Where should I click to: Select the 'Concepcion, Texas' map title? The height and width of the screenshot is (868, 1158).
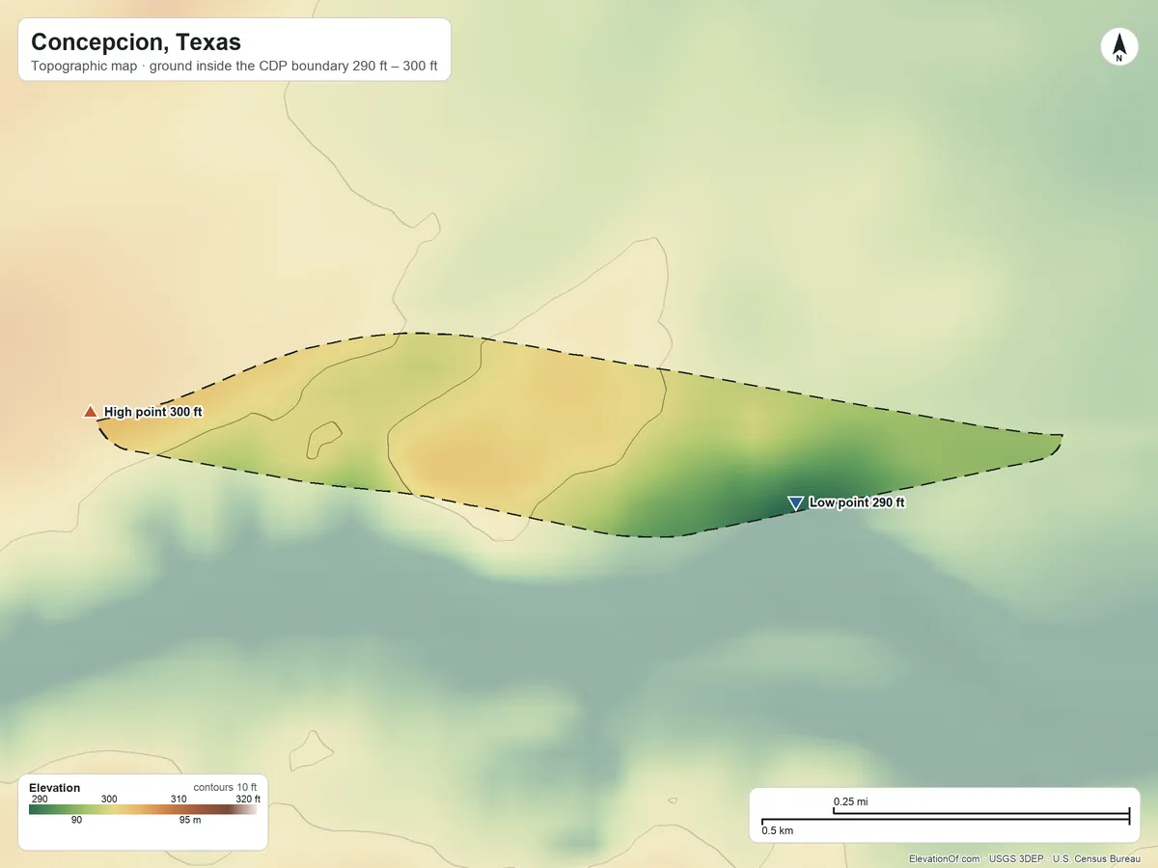click(136, 42)
